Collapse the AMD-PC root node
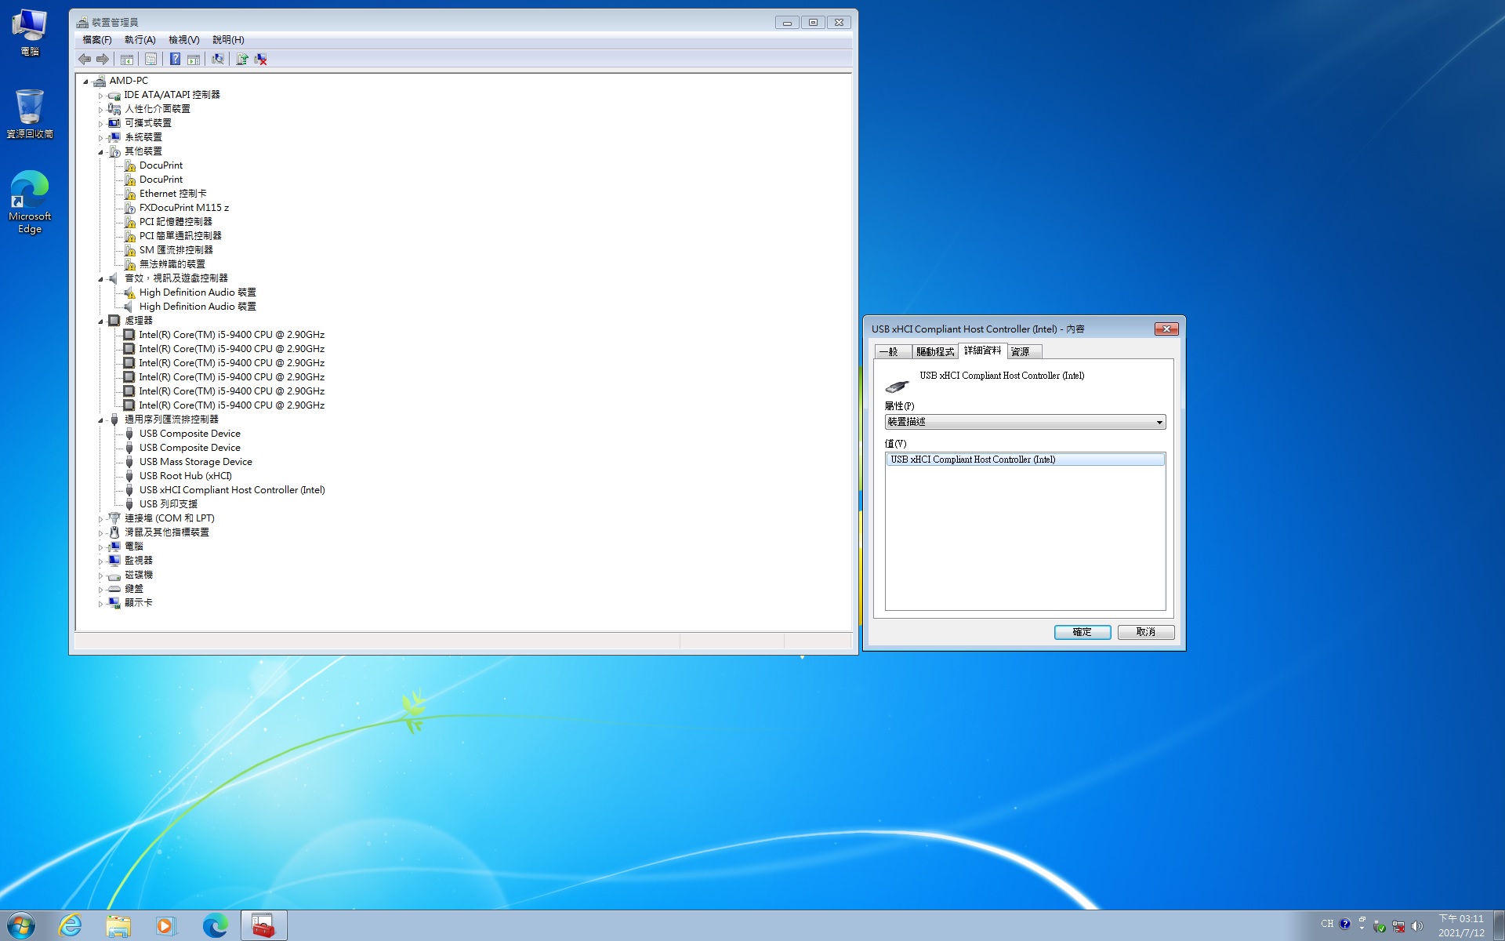This screenshot has width=1505, height=941. [85, 81]
